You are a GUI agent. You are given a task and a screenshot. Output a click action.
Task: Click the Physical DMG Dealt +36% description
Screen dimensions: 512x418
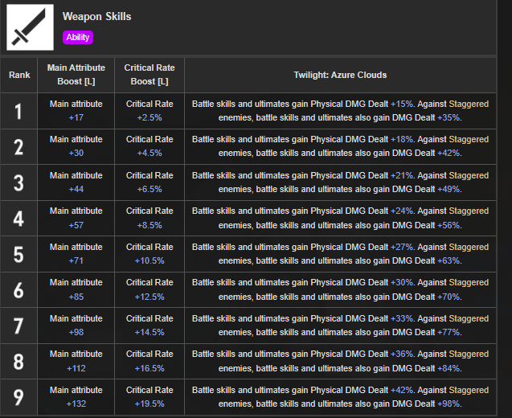tap(340, 361)
